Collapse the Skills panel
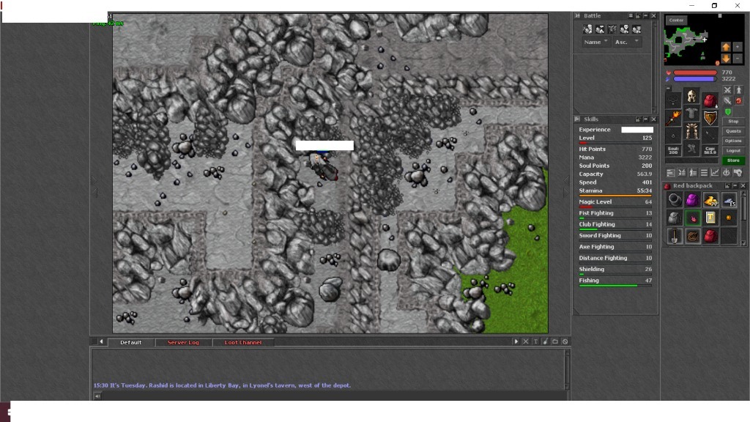The image size is (750, 422). [646, 119]
